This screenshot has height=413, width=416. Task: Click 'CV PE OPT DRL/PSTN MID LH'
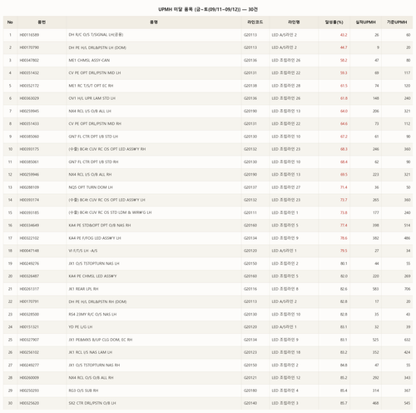[x=95, y=73]
